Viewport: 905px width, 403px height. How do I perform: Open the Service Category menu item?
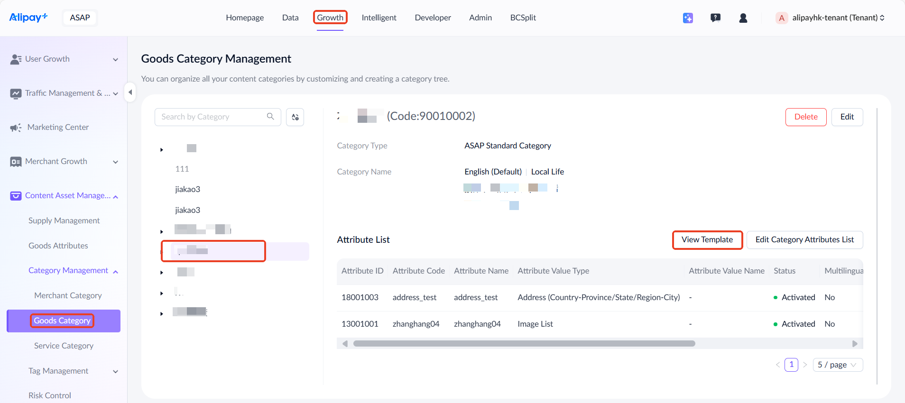coord(64,346)
